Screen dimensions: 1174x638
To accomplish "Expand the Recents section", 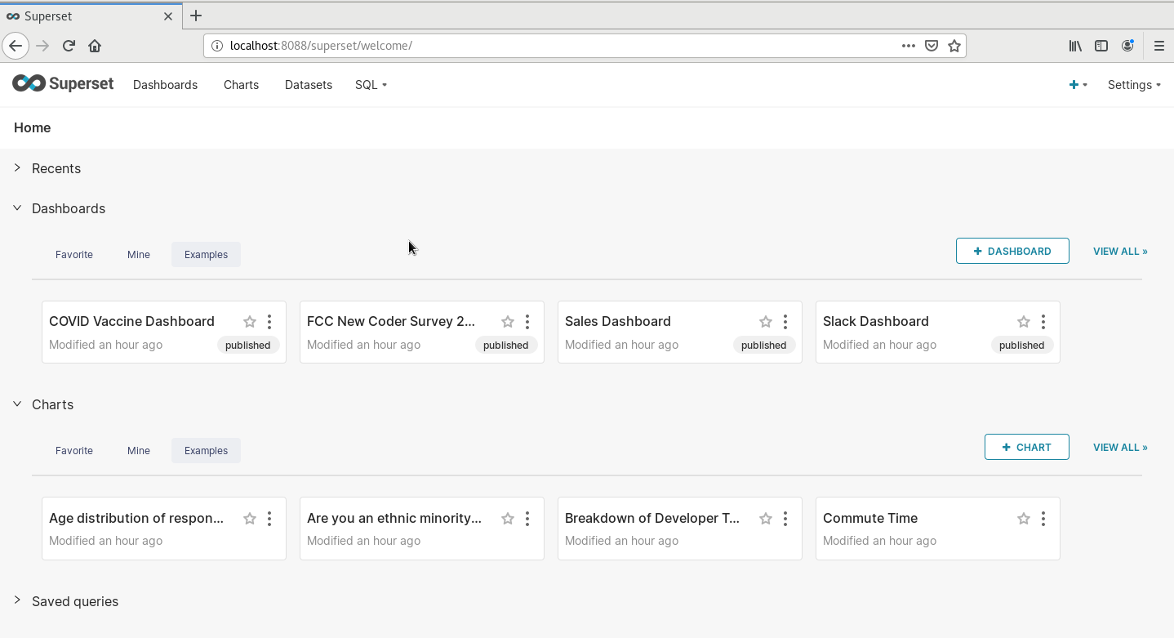I will pyautogui.click(x=17, y=168).
